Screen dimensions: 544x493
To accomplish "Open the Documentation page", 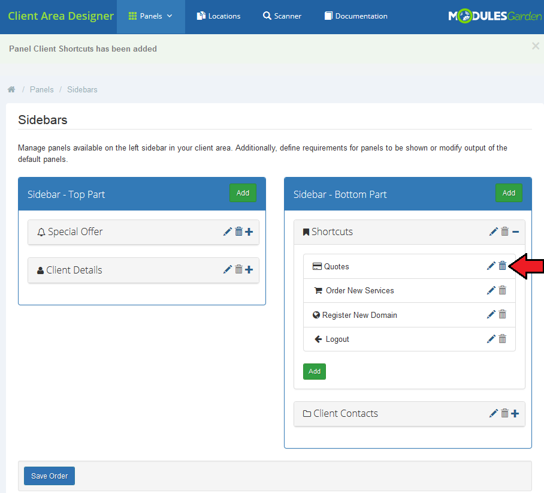I will click(x=356, y=16).
